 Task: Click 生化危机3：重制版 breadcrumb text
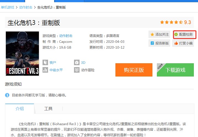pos(52,7)
